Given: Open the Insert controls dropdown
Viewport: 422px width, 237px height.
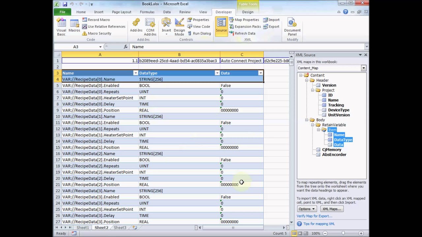Looking at the screenshot, I should pyautogui.click(x=166, y=27).
